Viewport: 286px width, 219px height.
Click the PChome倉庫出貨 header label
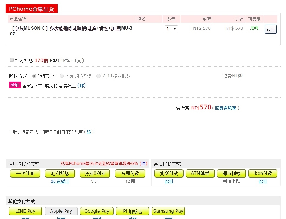click(32, 9)
